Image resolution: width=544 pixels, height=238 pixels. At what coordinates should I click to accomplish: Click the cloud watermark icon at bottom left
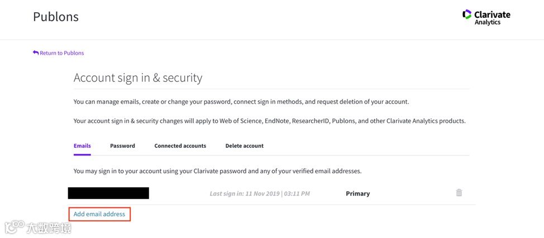pyautogui.click(x=15, y=227)
